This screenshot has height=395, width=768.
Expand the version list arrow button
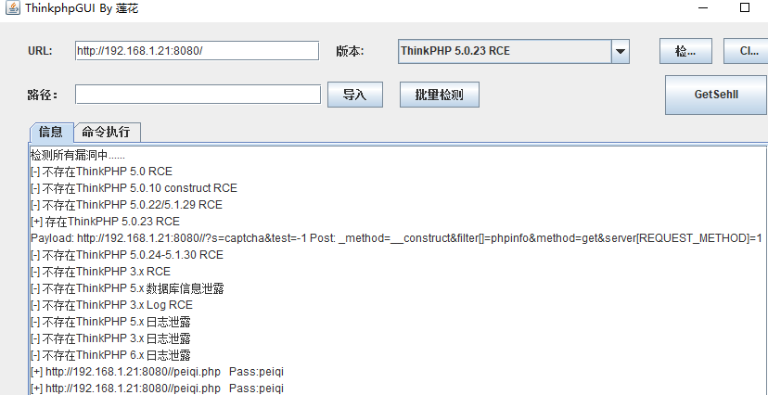tap(621, 51)
